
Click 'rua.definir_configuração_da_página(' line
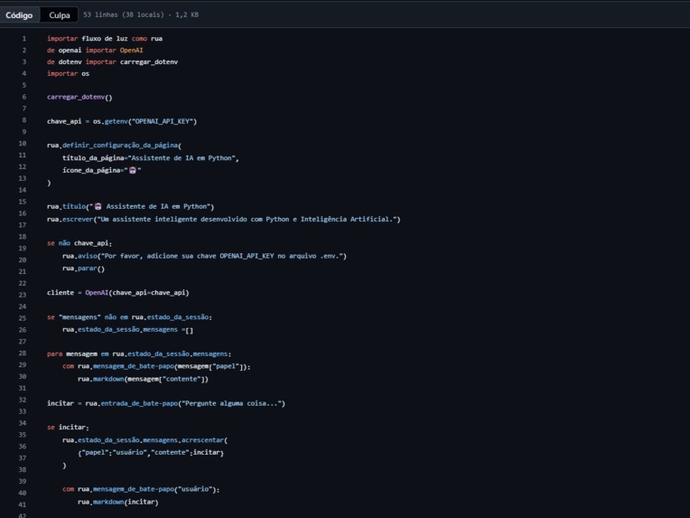114,146
